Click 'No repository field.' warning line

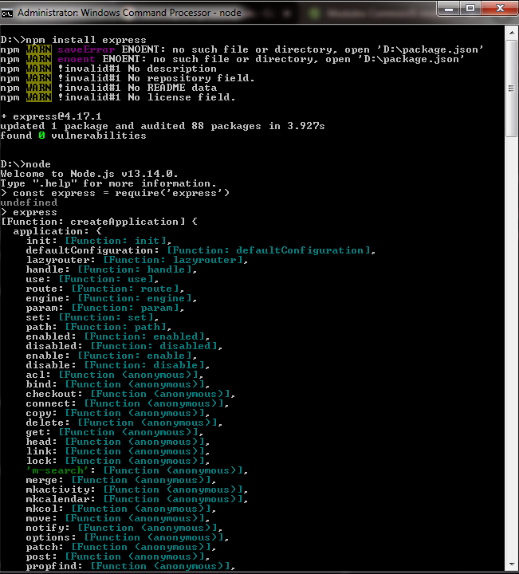pyautogui.click(x=128, y=78)
